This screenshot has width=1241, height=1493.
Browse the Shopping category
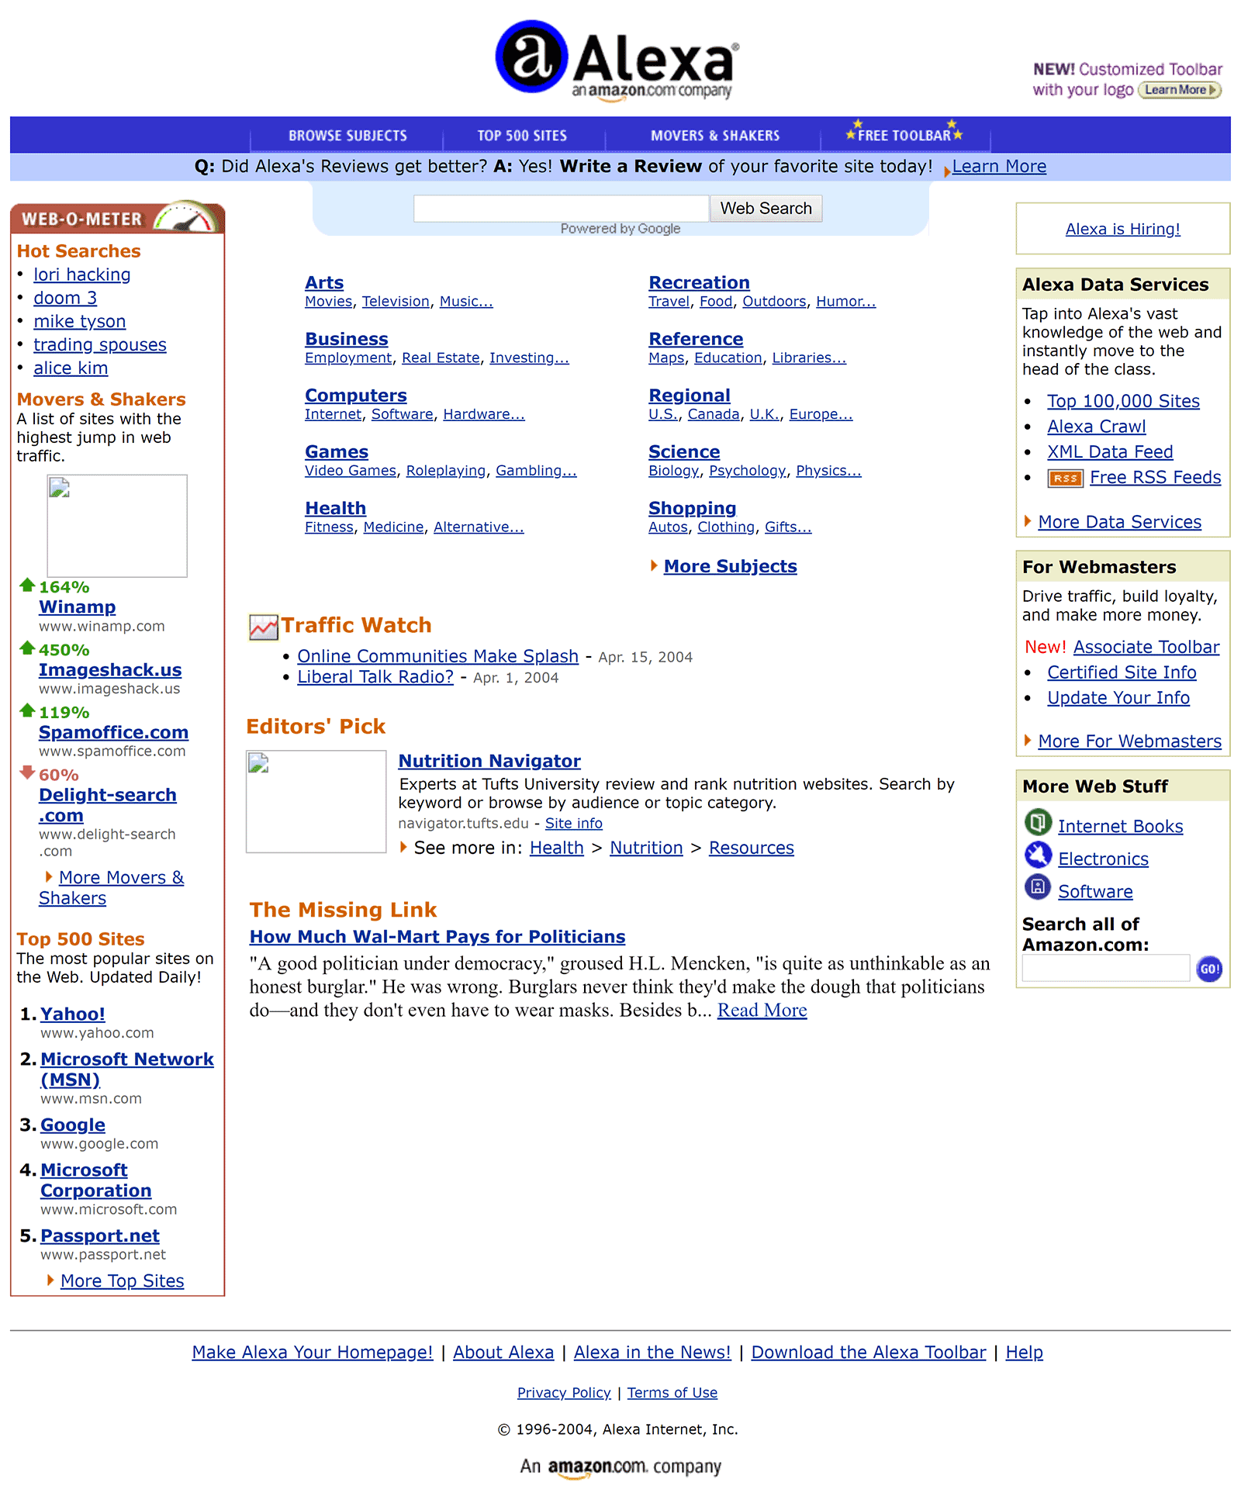tap(693, 509)
